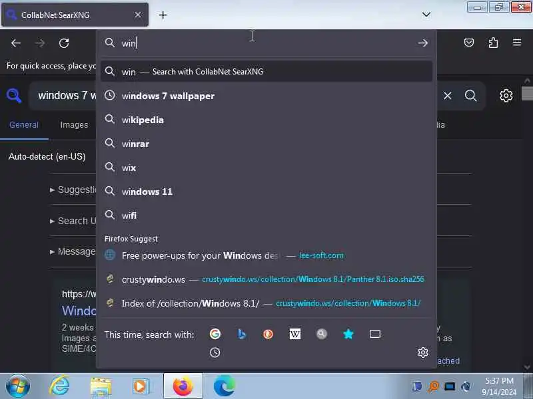The width and height of the screenshot is (533, 399).
Task: Open Windows Media Player from taskbar
Action: coord(141,386)
